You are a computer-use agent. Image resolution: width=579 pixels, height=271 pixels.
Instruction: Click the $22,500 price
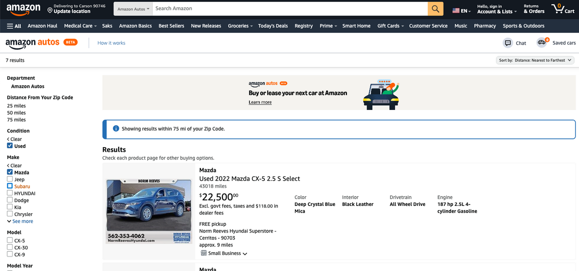coord(219,196)
